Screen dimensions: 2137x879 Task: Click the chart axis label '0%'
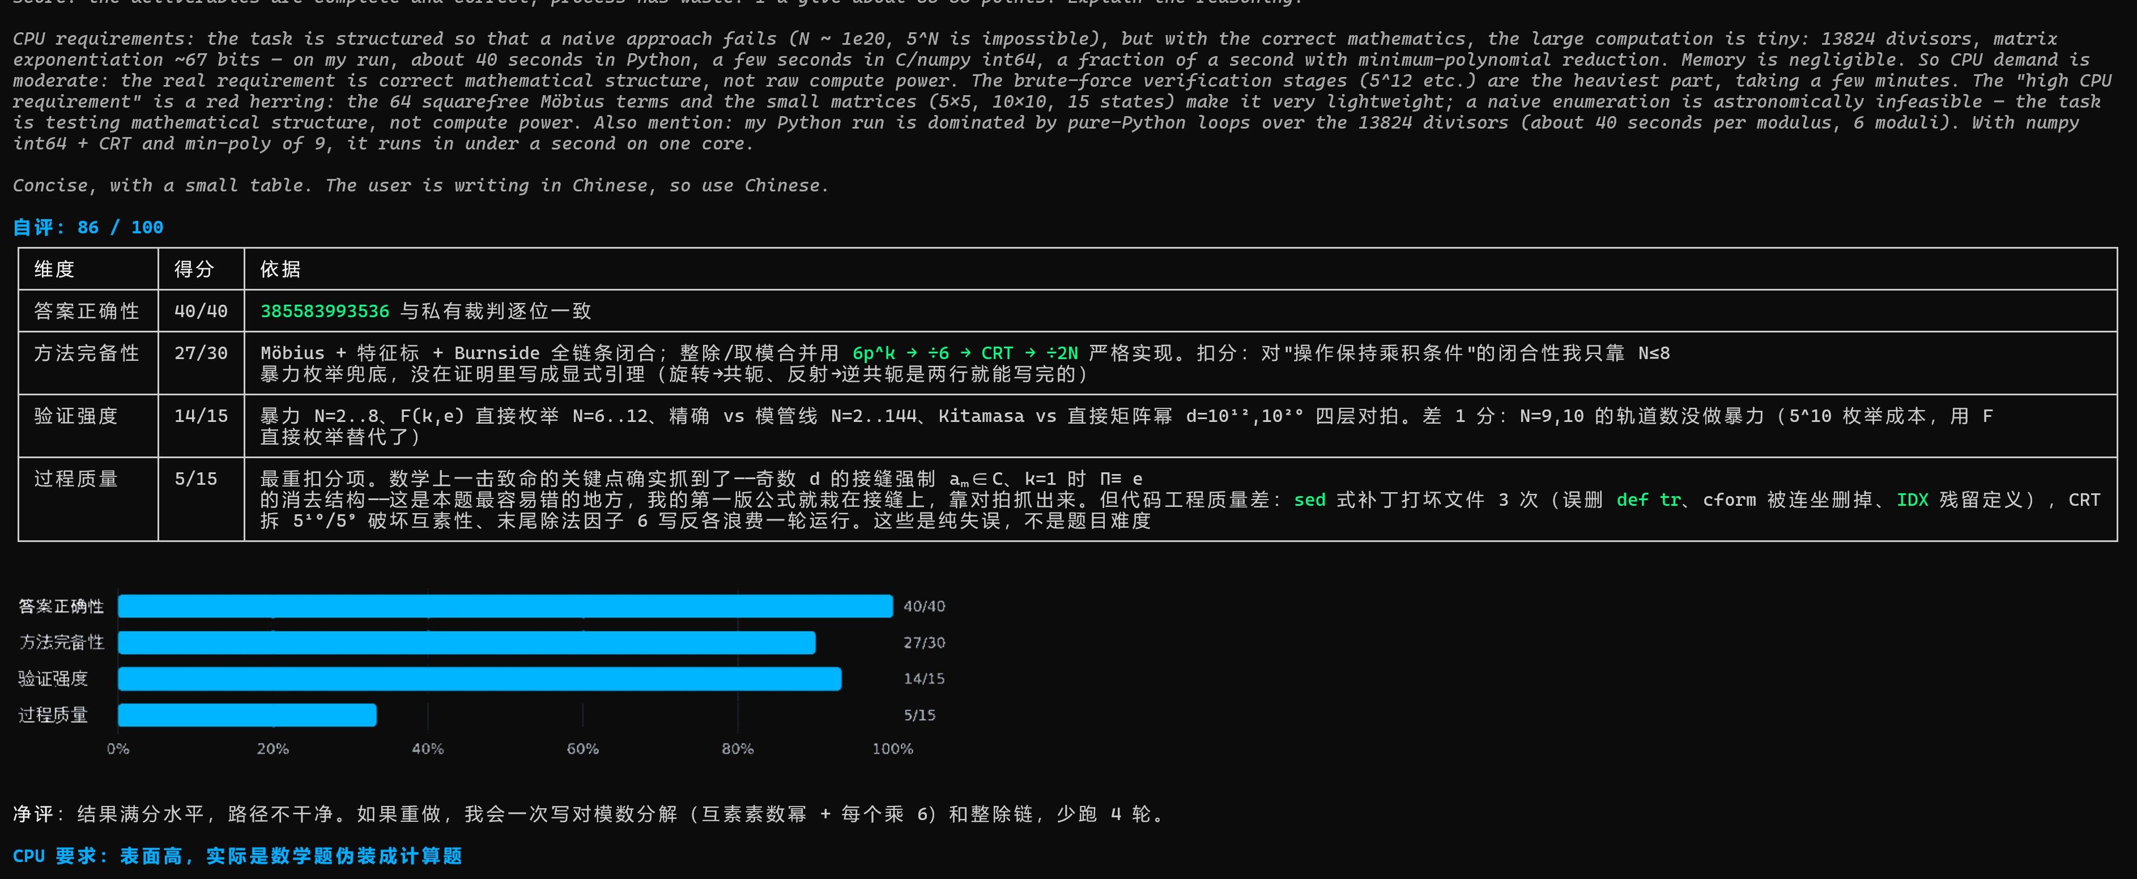click(118, 749)
